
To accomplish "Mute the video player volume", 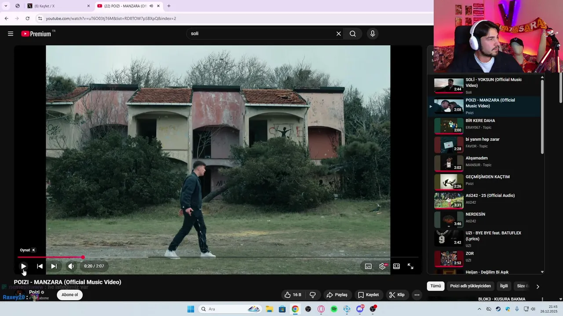I will click(71, 266).
